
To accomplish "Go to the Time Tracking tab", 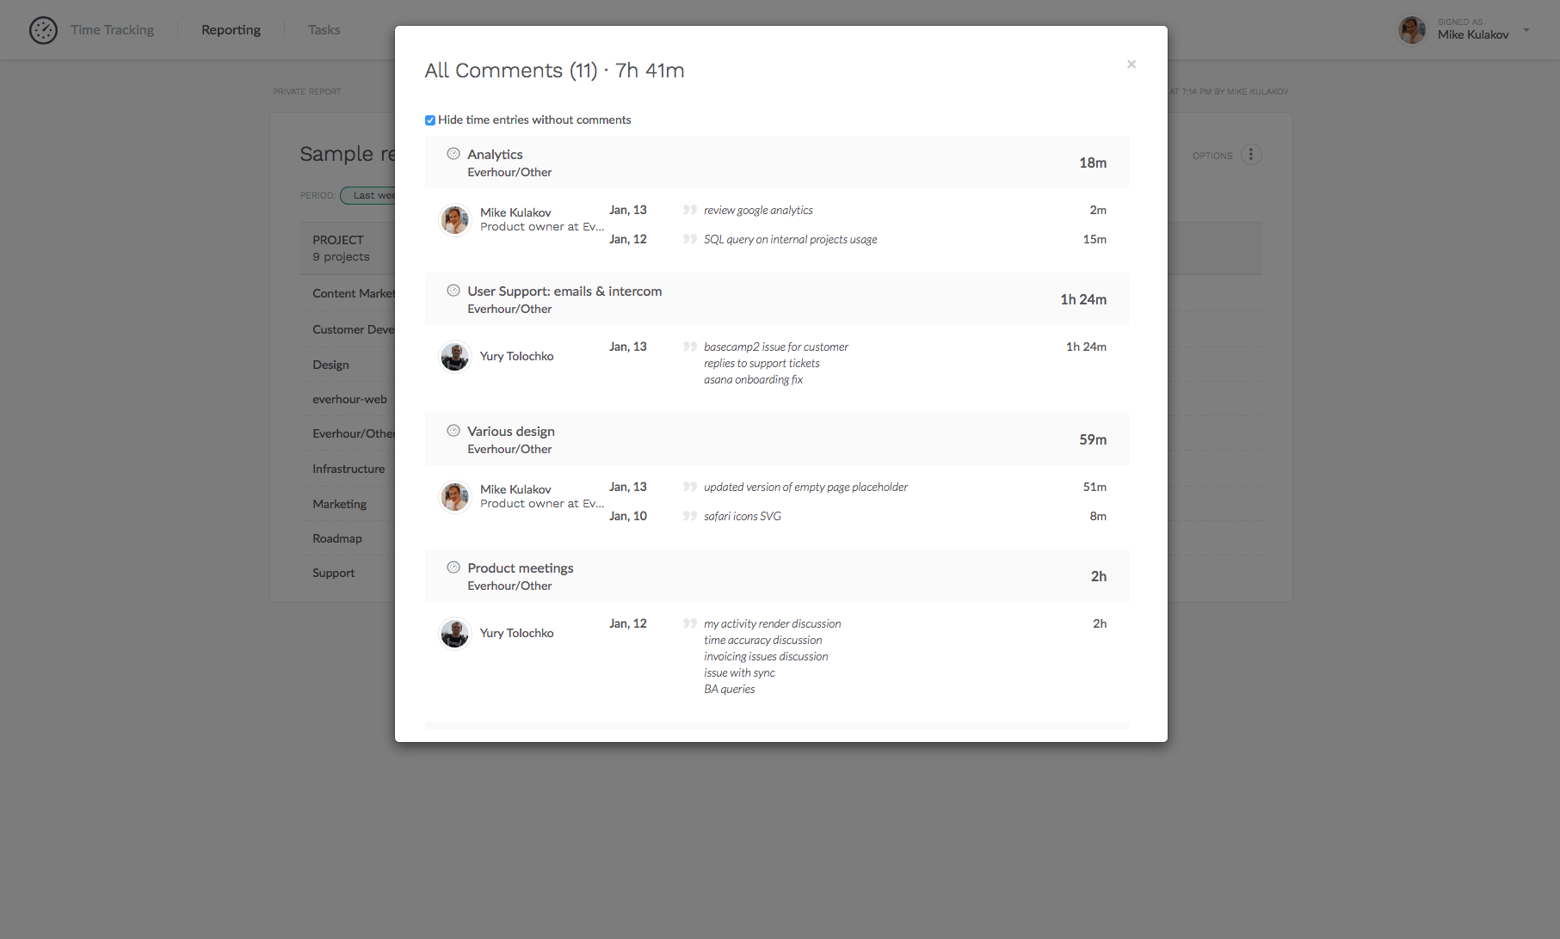I will tap(112, 30).
